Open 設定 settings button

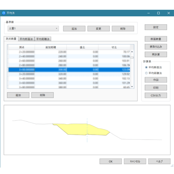(x=156, y=27)
